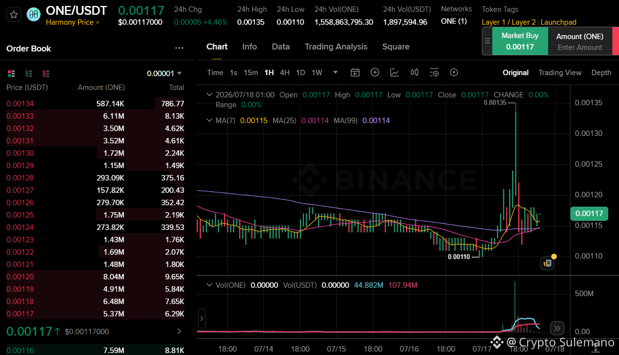Click the Layer 1 / Layer 2 tag
The width and height of the screenshot is (619, 355).
(509, 22)
